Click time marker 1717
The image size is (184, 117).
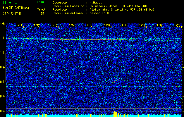[x=125, y=25]
